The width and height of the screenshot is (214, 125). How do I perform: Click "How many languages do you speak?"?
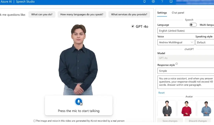82,15
